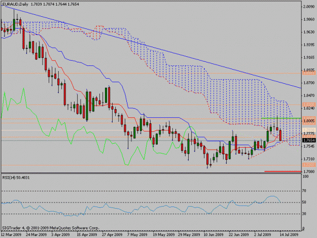This screenshot has width=317, height=238.
Task: Click the RSI scale value 100
Action: [306, 177]
